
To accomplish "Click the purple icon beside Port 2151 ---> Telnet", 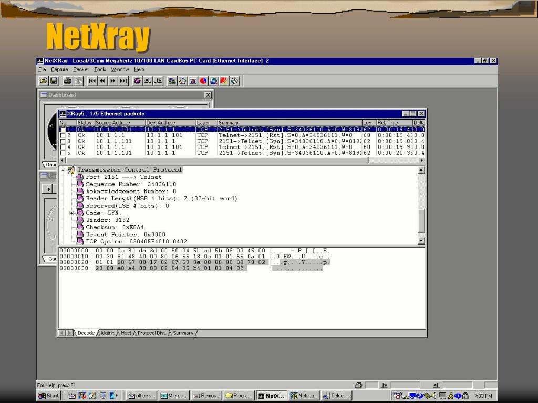I will coord(80,177).
